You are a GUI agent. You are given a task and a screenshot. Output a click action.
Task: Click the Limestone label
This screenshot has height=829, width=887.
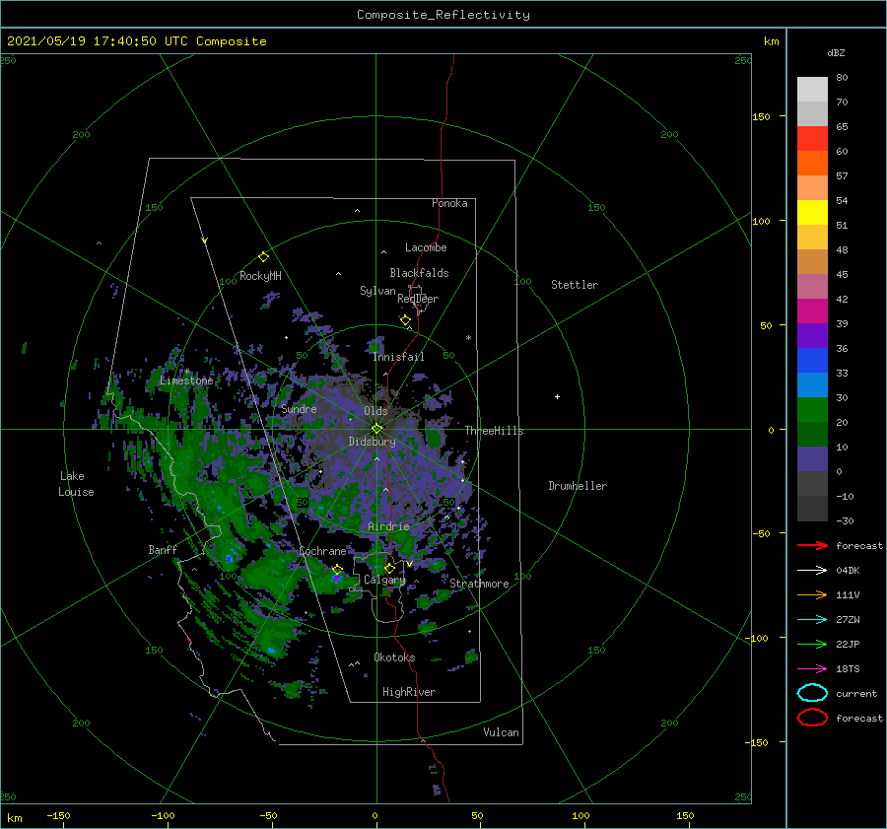pyautogui.click(x=186, y=380)
